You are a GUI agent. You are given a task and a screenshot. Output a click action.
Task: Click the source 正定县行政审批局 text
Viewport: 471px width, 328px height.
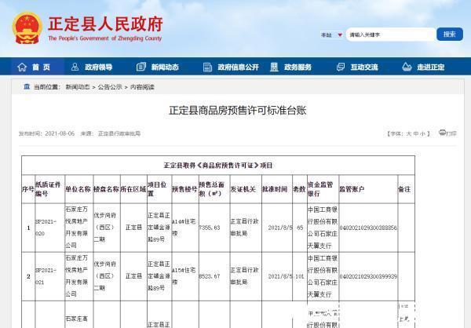[119, 133]
